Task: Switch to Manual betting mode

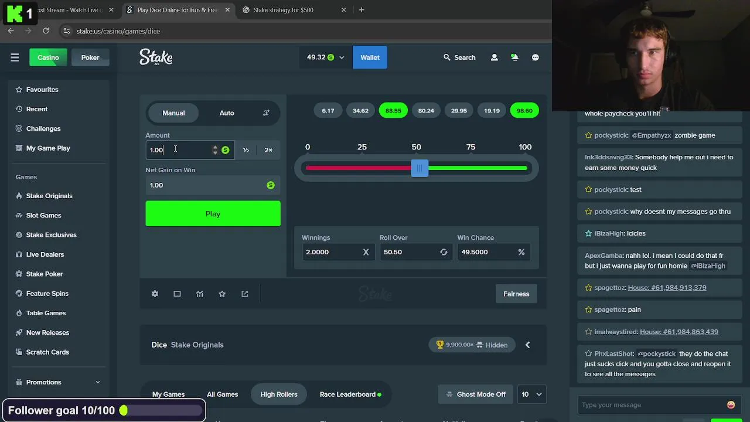Action: coord(173,113)
